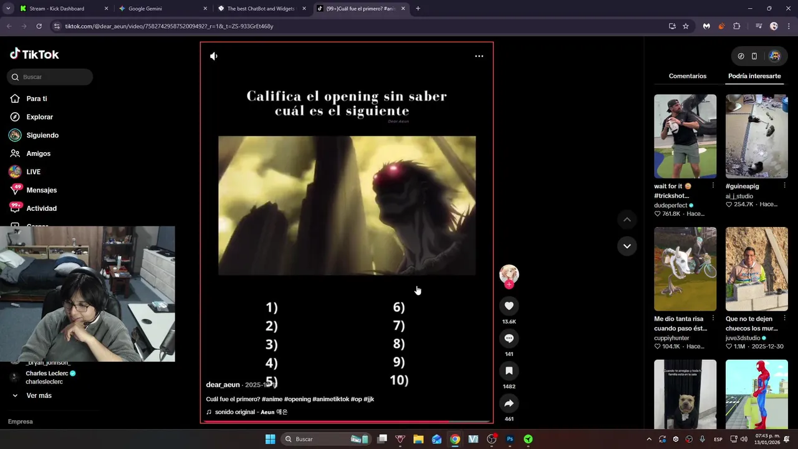
Task: Go to previous video with up arrow
Action: [627, 220]
